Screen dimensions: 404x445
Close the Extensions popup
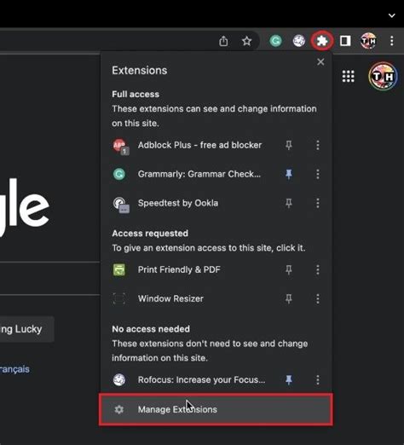click(x=320, y=62)
